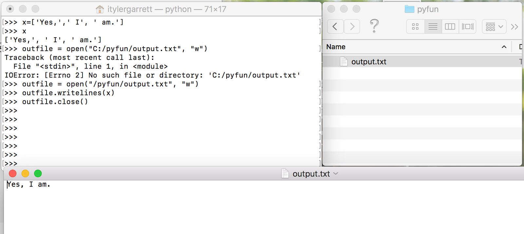Minimize the output.txt window with yellow button
This screenshot has width=524, height=234.
25,174
